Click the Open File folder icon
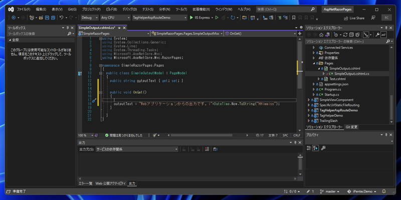 pos(41,18)
